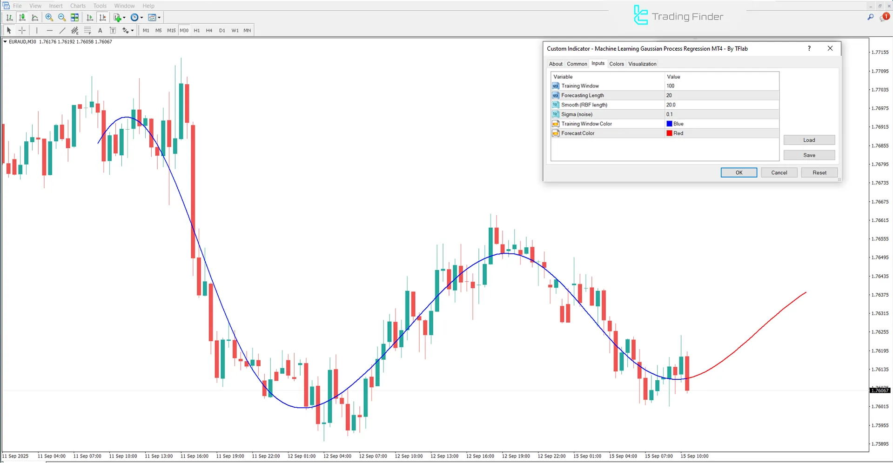Click the Zoom Out magnifier icon
This screenshot has width=893, height=463.
tap(61, 18)
